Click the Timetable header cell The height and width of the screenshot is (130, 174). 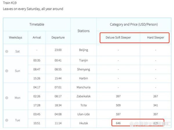point(37,25)
